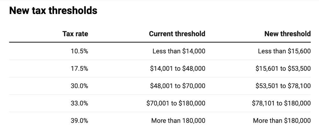Click 'More than 180,000' current threshold cell
The height and width of the screenshot is (136, 319).
pos(178,121)
